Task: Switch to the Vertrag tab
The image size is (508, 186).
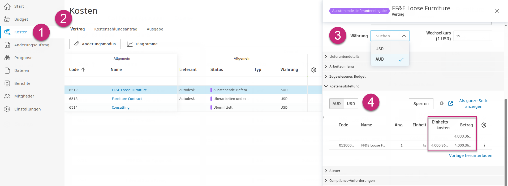Action: pos(78,29)
